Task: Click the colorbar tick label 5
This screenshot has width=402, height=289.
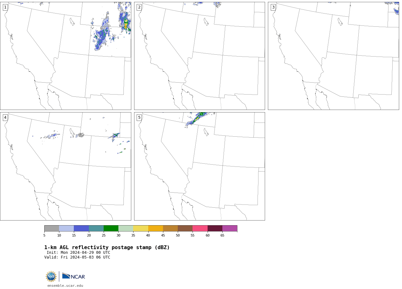Action: point(44,235)
